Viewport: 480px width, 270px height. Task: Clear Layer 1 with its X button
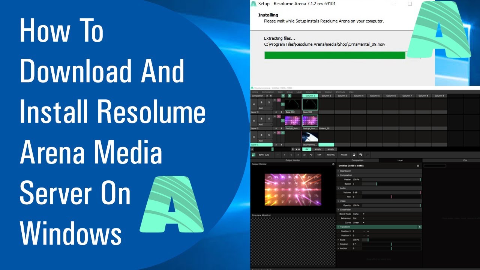click(x=254, y=137)
